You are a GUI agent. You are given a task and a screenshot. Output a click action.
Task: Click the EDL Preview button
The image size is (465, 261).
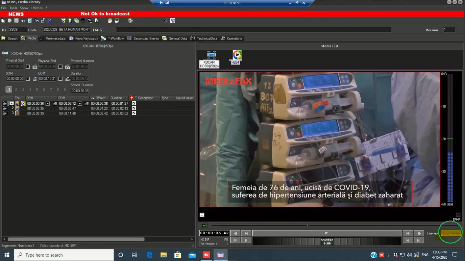[451, 233]
